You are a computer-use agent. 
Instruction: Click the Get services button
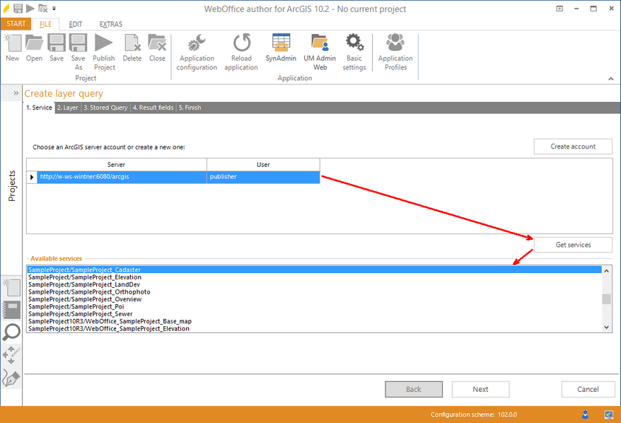click(x=573, y=244)
